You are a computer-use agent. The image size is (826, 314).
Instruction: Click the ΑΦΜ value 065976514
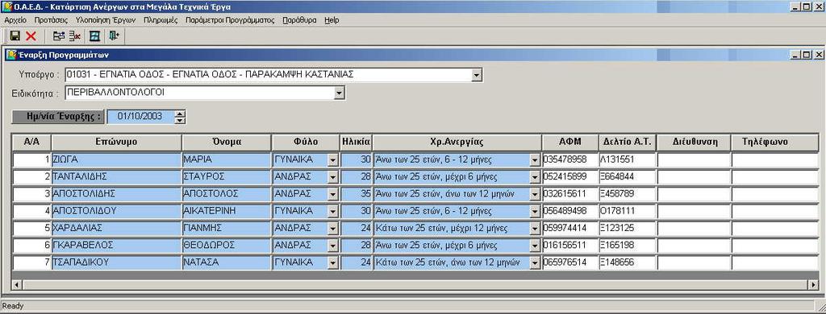coord(570,262)
